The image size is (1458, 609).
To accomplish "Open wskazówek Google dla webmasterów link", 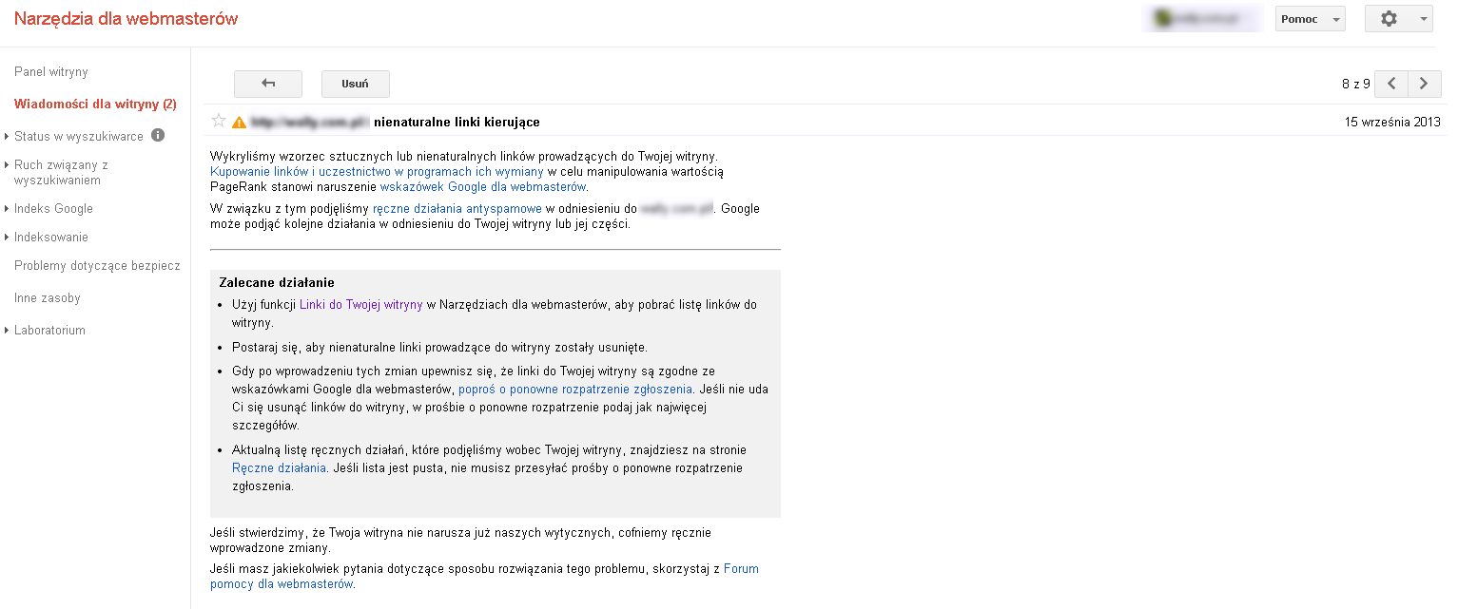I will pyautogui.click(x=483, y=186).
